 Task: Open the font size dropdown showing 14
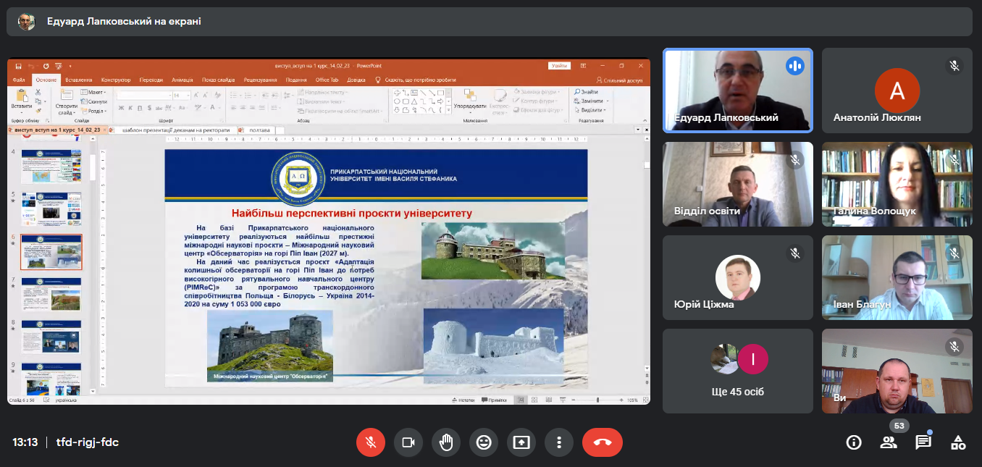(x=188, y=96)
